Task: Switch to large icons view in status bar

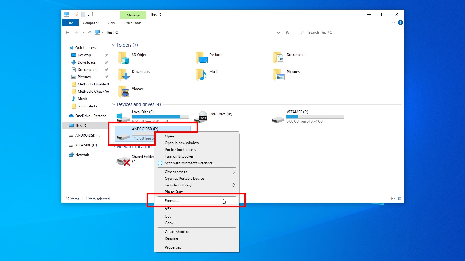Action: tap(399, 199)
